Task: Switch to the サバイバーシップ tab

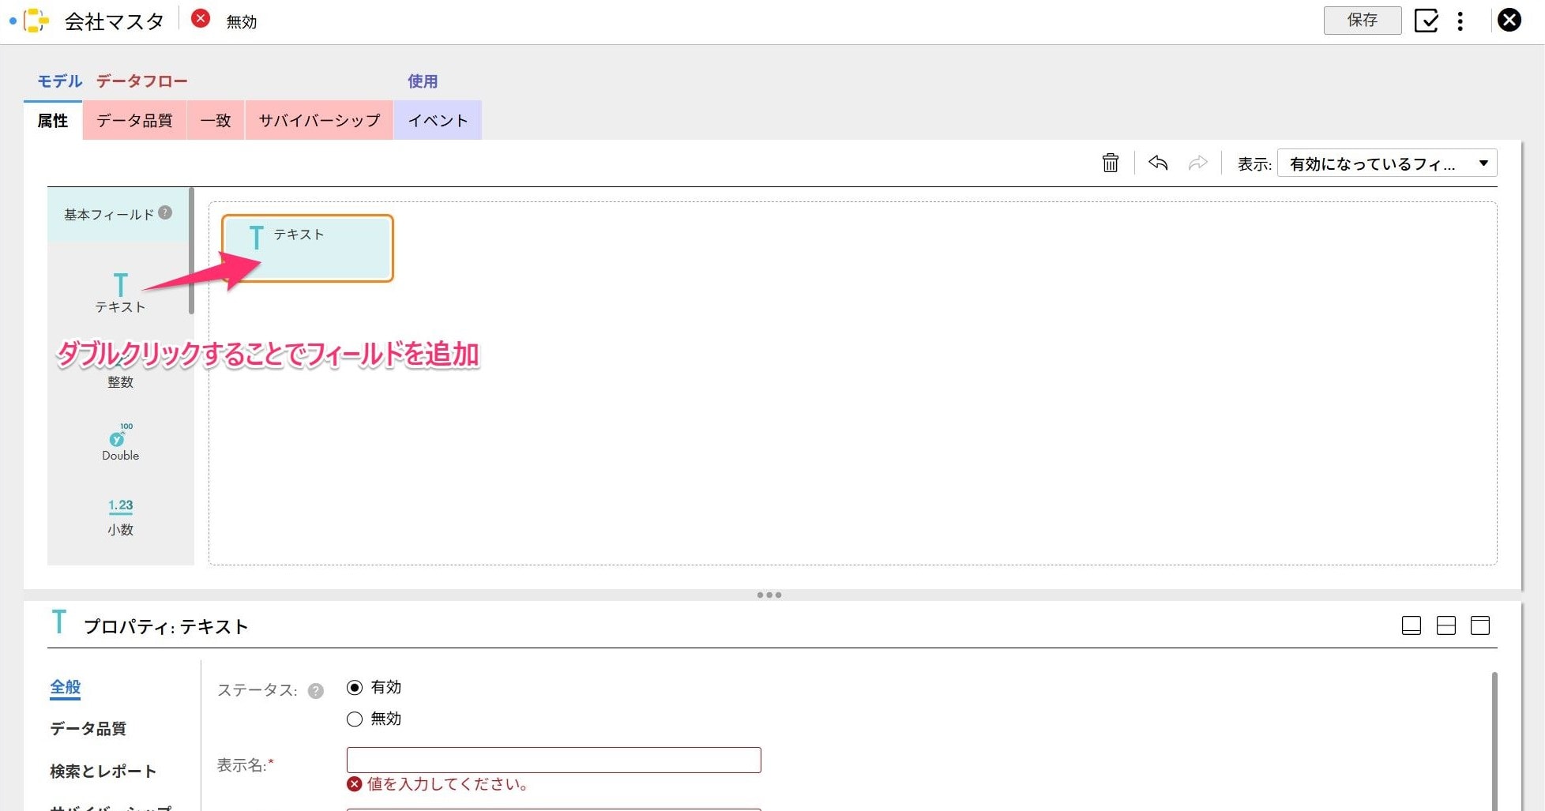Action: pyautogui.click(x=319, y=120)
